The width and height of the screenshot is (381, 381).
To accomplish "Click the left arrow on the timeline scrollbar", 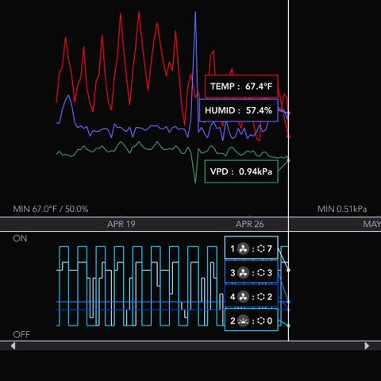I will pos(13,346).
